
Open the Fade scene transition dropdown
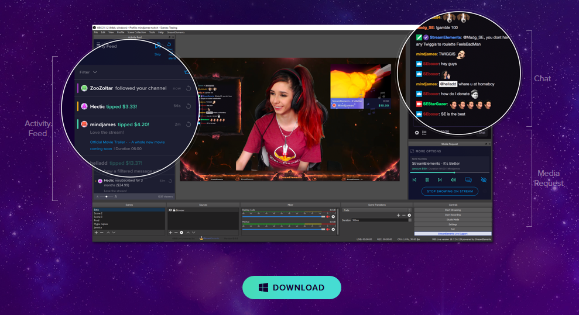(x=376, y=210)
